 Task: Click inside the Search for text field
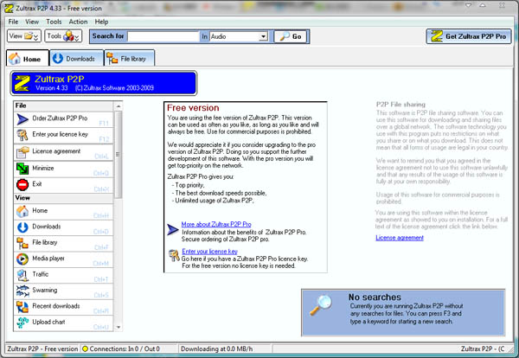163,37
